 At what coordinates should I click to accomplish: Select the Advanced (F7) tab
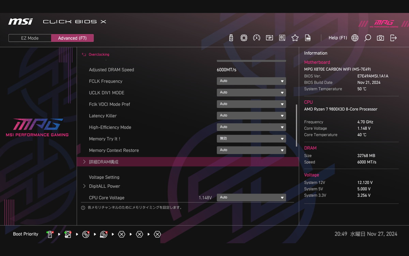(x=72, y=38)
